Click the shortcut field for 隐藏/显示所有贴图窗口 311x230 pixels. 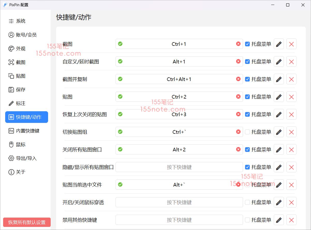coord(179,167)
